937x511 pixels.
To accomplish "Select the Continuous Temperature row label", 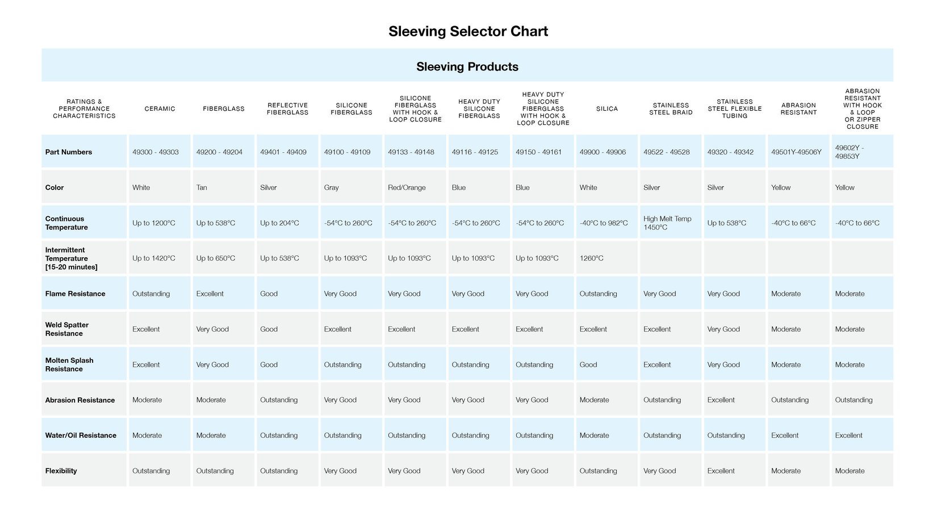I will 66,223.
